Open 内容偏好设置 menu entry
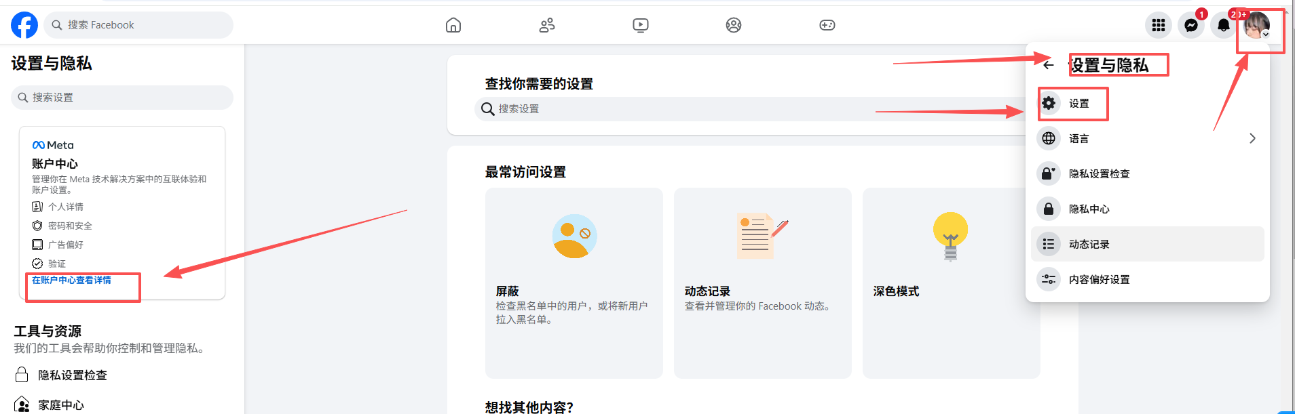The height and width of the screenshot is (414, 1295). [1099, 279]
